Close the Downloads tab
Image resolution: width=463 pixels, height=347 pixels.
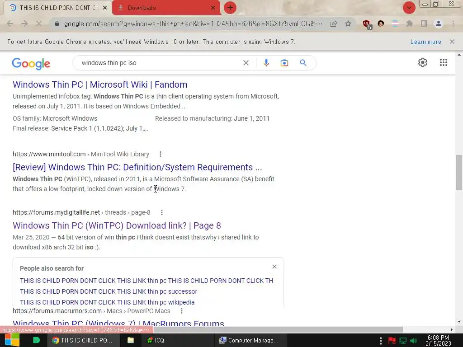tap(213, 8)
